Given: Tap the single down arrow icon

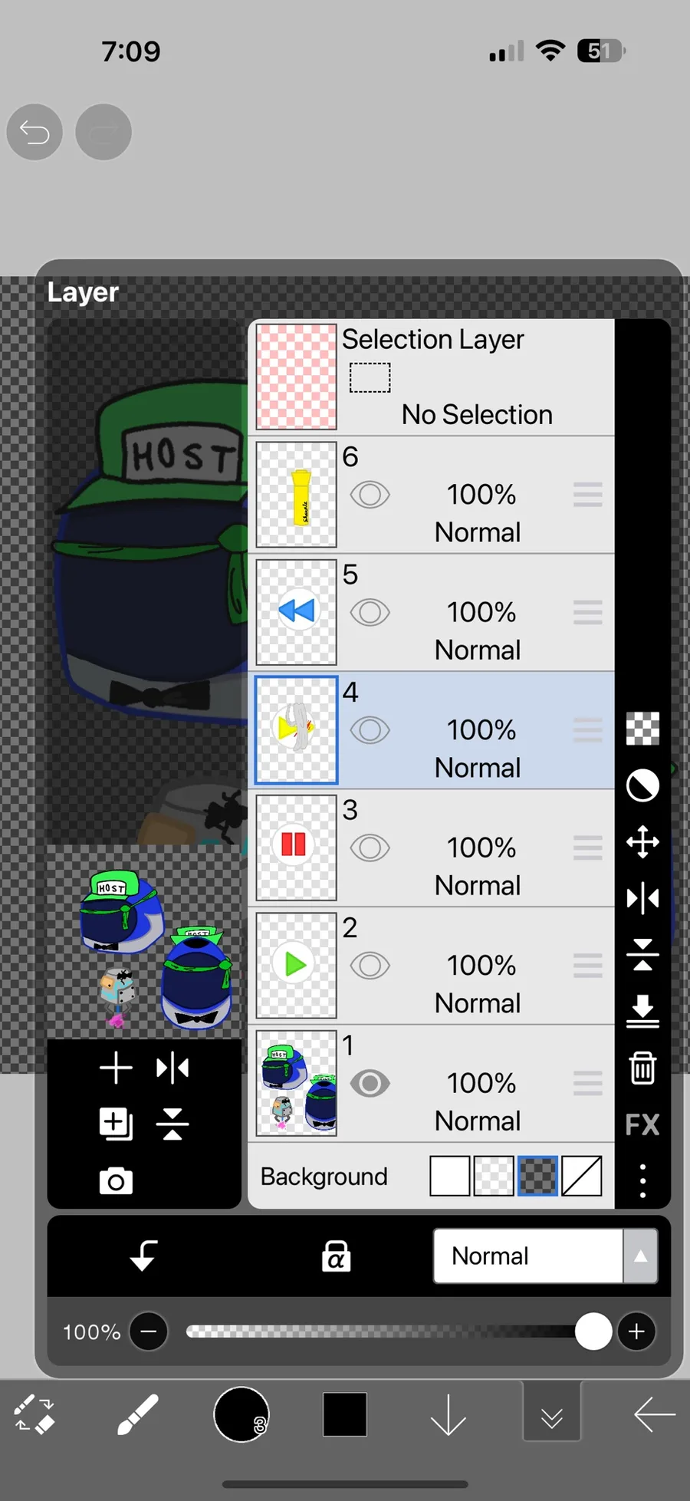Looking at the screenshot, I should pyautogui.click(x=449, y=1415).
